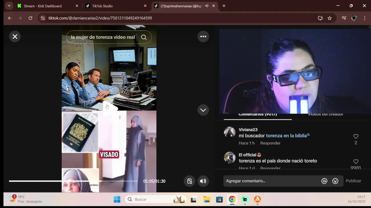Open Task View on the taskbar
The image size is (371, 208).
click(x=194, y=199)
